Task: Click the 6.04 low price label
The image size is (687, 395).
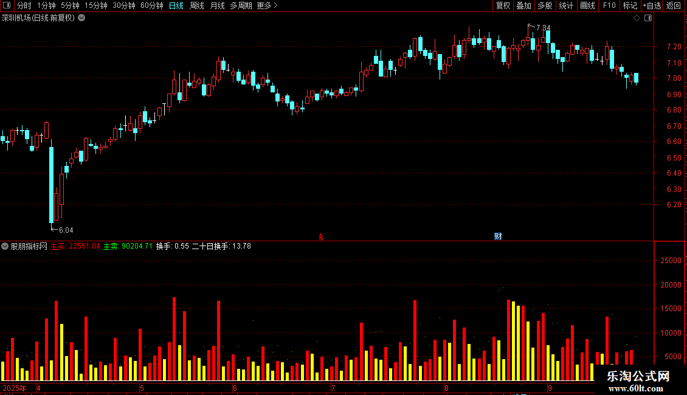Action: point(66,230)
